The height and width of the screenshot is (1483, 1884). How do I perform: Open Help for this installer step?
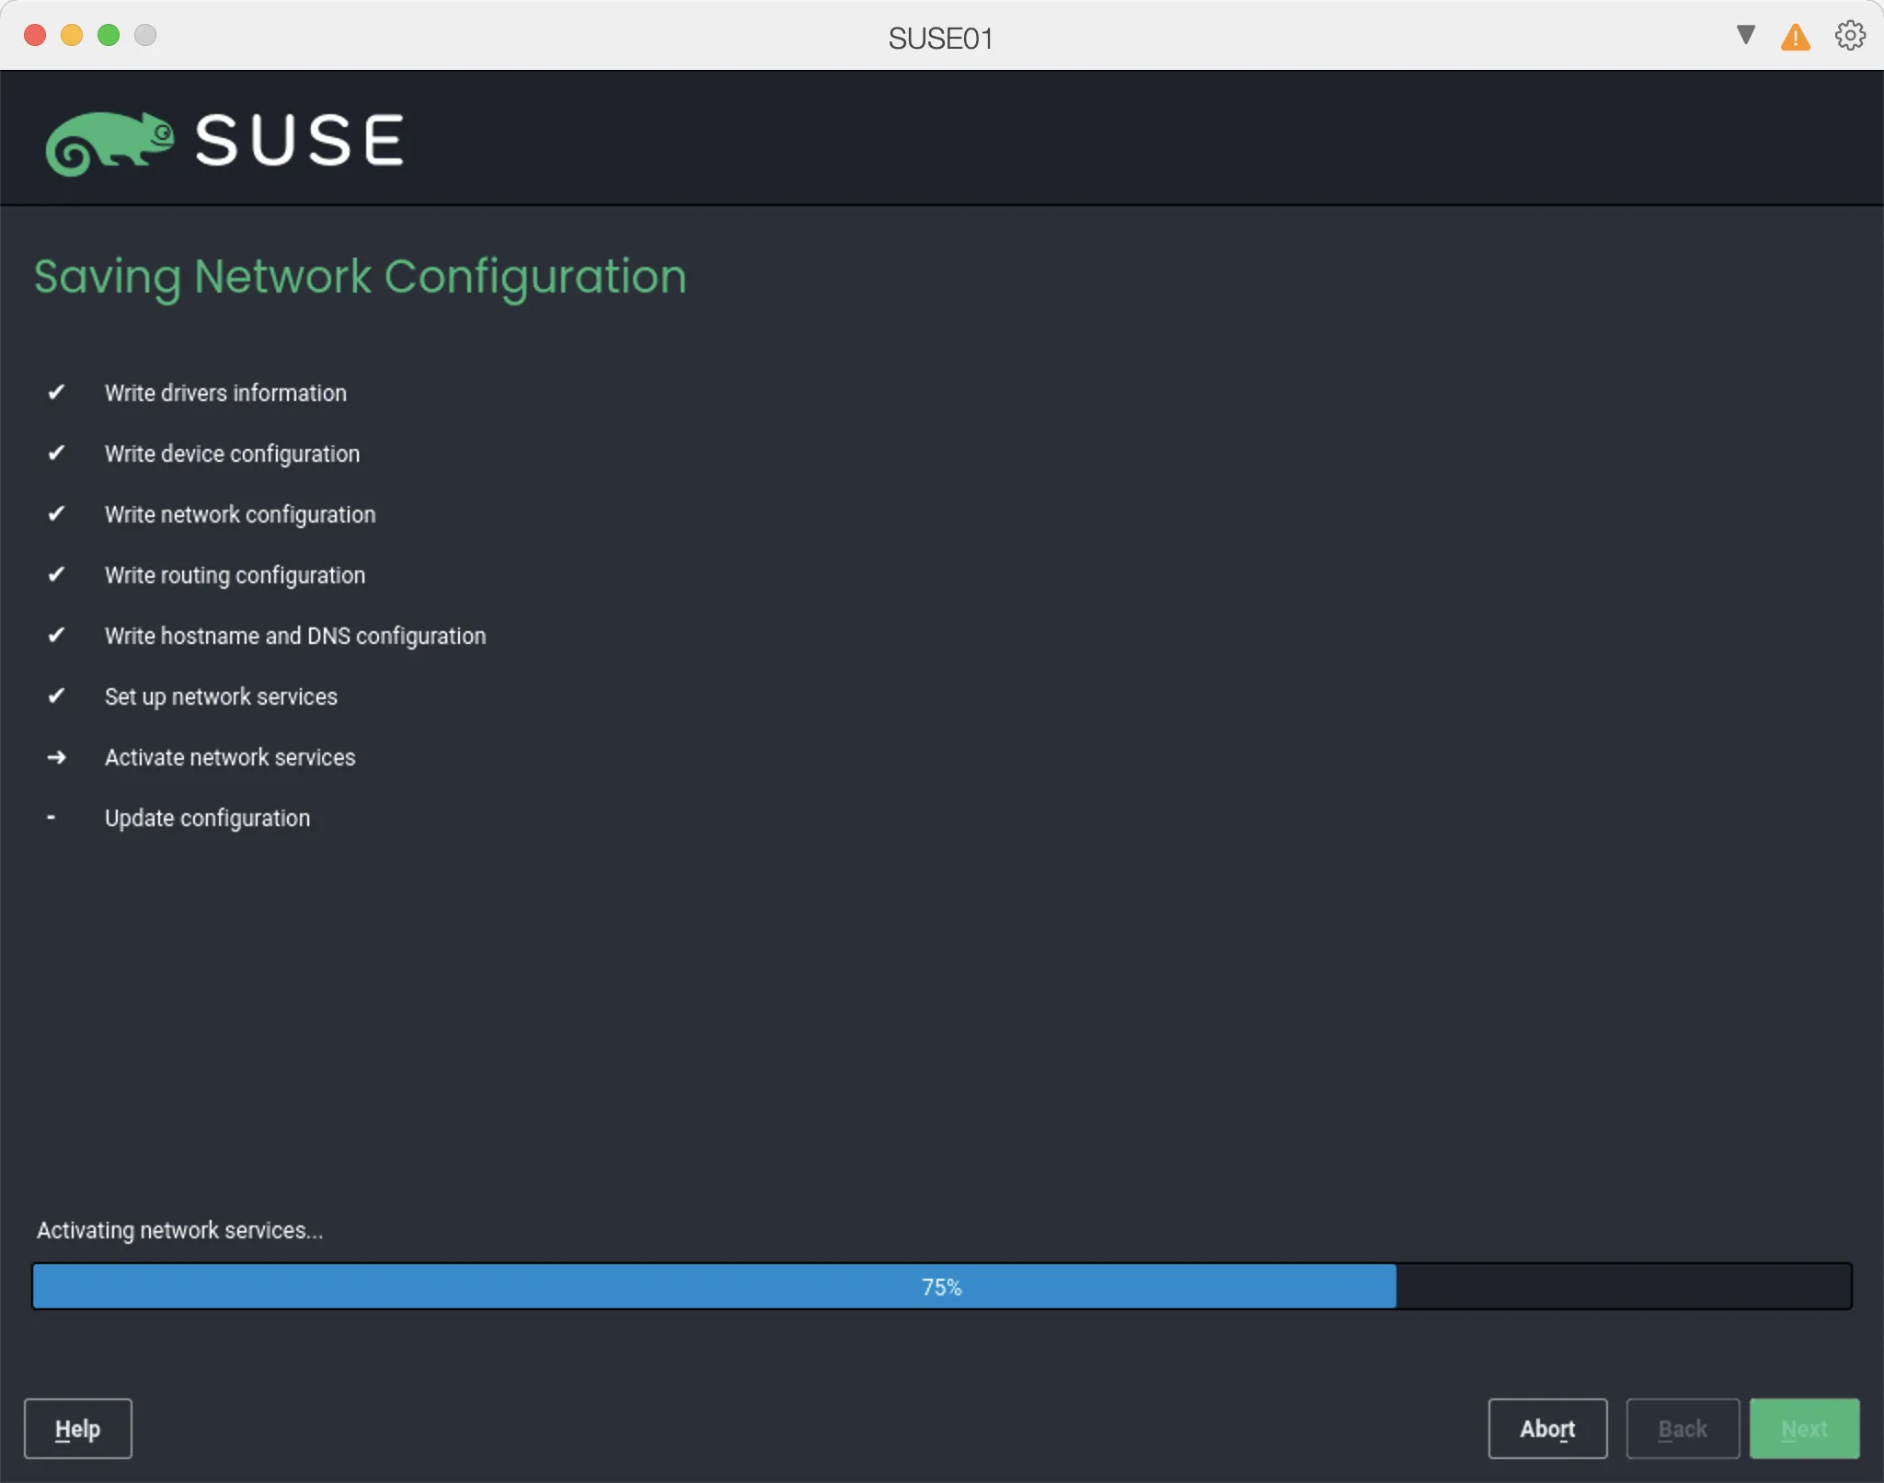(78, 1428)
